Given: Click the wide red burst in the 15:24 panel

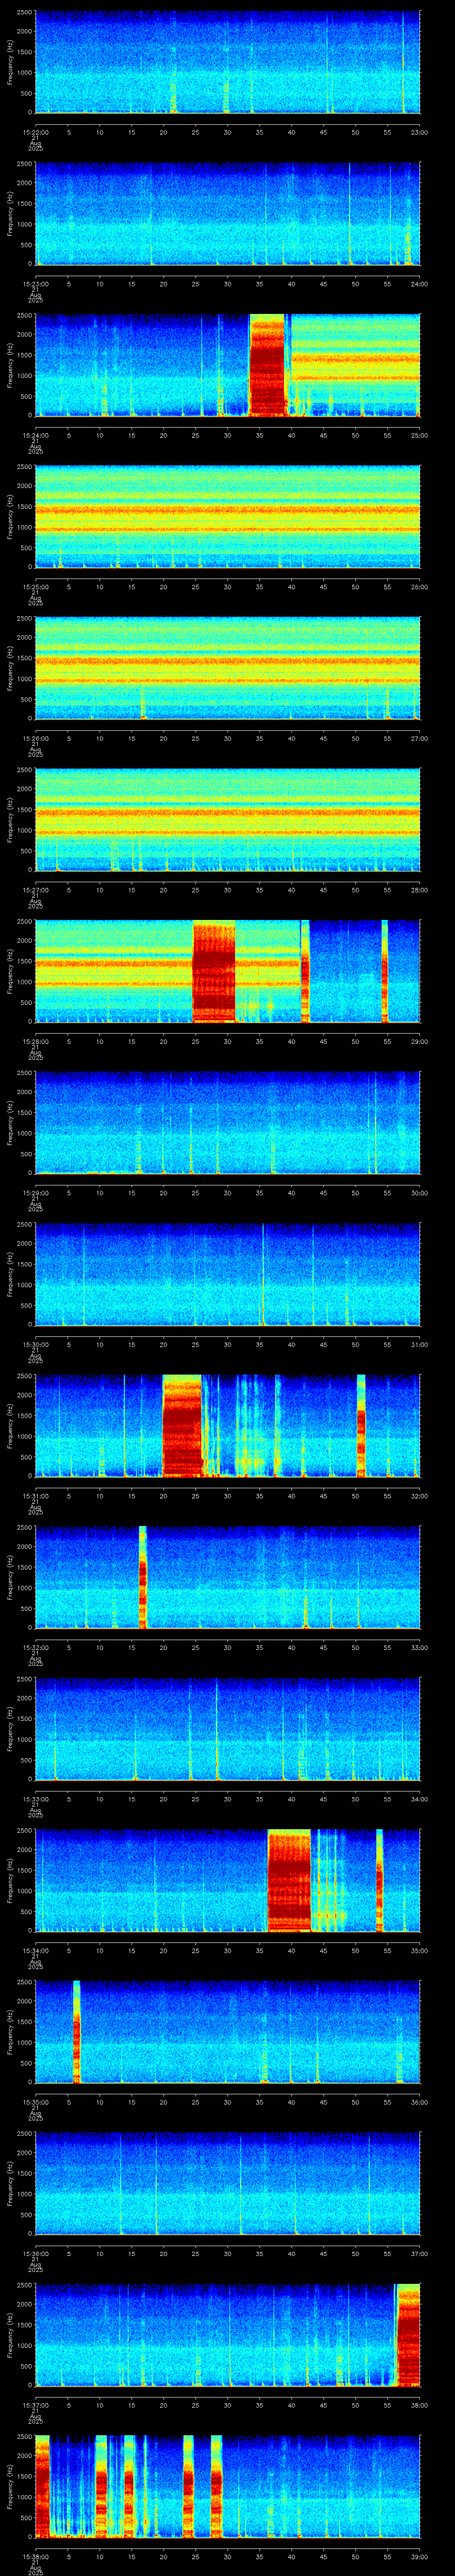Looking at the screenshot, I should point(268,365).
